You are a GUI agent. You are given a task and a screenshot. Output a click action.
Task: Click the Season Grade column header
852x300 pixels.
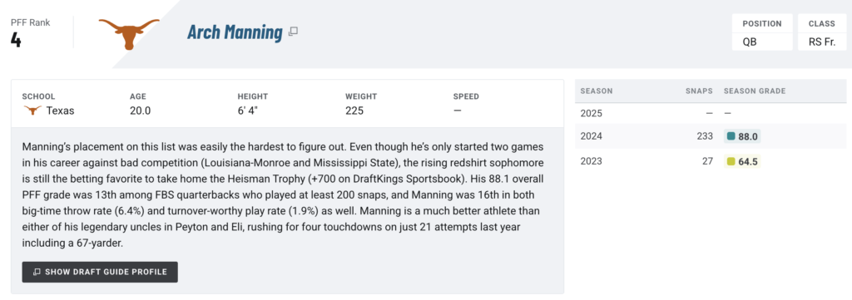754,91
